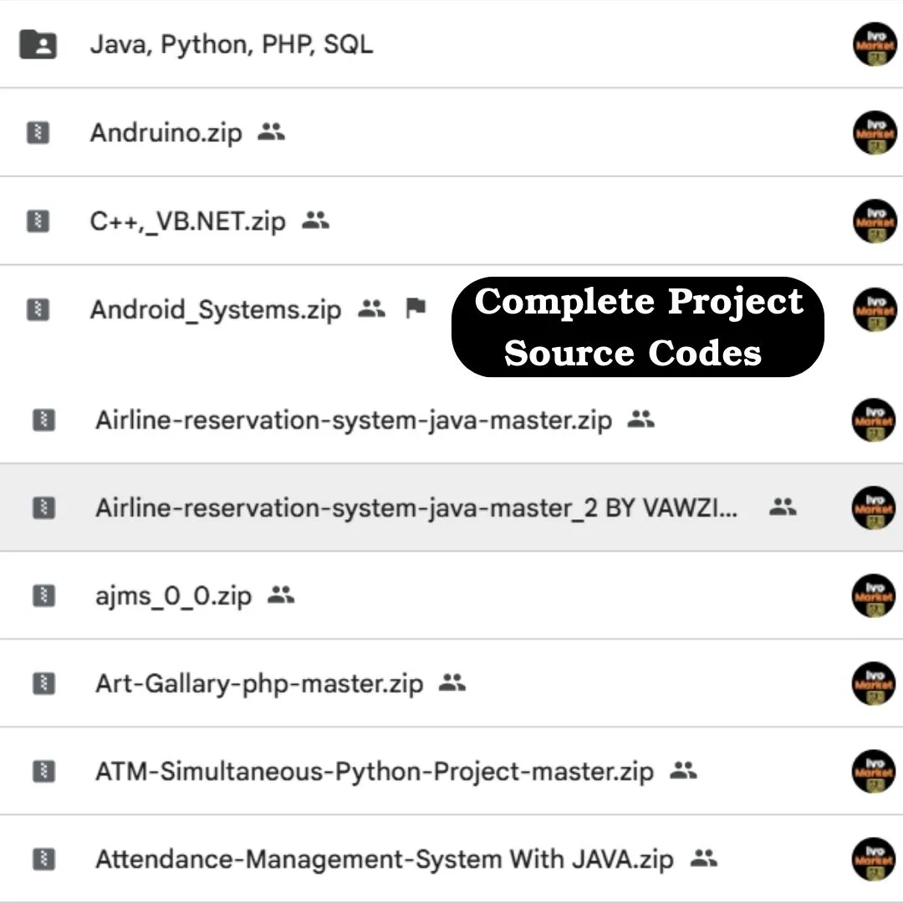Open Airline-reservation-system-java-master.zip
903x903 pixels.
tap(353, 420)
